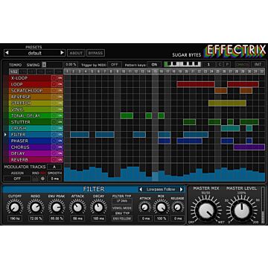Click the ABOUT button
This screenshot has height=268, width=268.
point(76,53)
